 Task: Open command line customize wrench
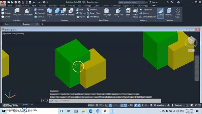47,101
